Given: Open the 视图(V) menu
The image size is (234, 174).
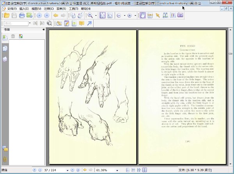Looking at the screenshot, I should [36, 9].
